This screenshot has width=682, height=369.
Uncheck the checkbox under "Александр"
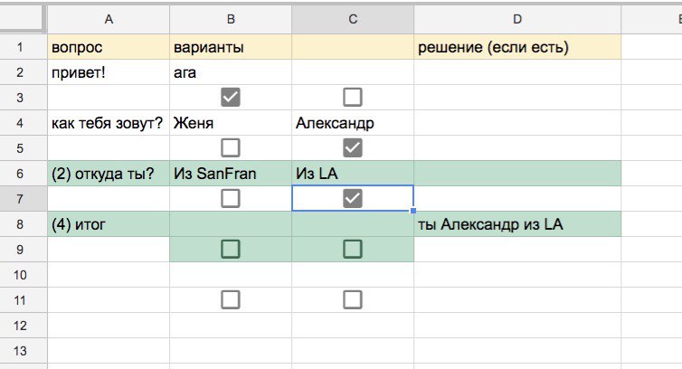(353, 147)
